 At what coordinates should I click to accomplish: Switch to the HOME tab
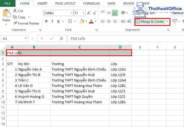click(25, 4)
